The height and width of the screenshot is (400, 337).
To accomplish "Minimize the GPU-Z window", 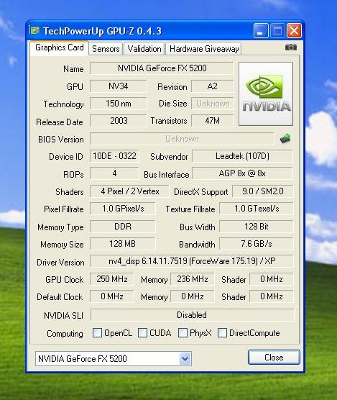I will 261,31.
